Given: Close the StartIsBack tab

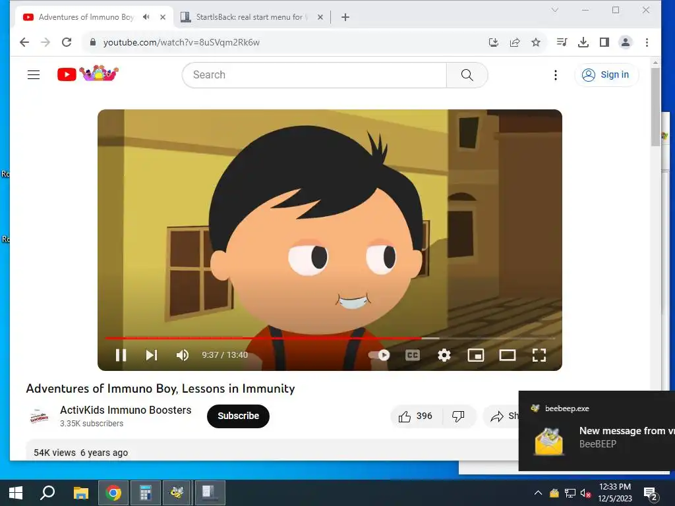Looking at the screenshot, I should coord(320,17).
